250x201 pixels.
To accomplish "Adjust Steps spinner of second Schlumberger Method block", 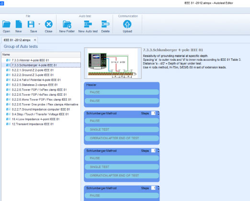I will pos(159,151).
